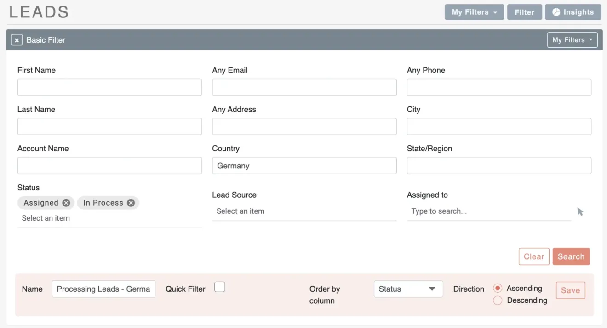Clear the current filter values
The image size is (607, 328).
click(534, 256)
